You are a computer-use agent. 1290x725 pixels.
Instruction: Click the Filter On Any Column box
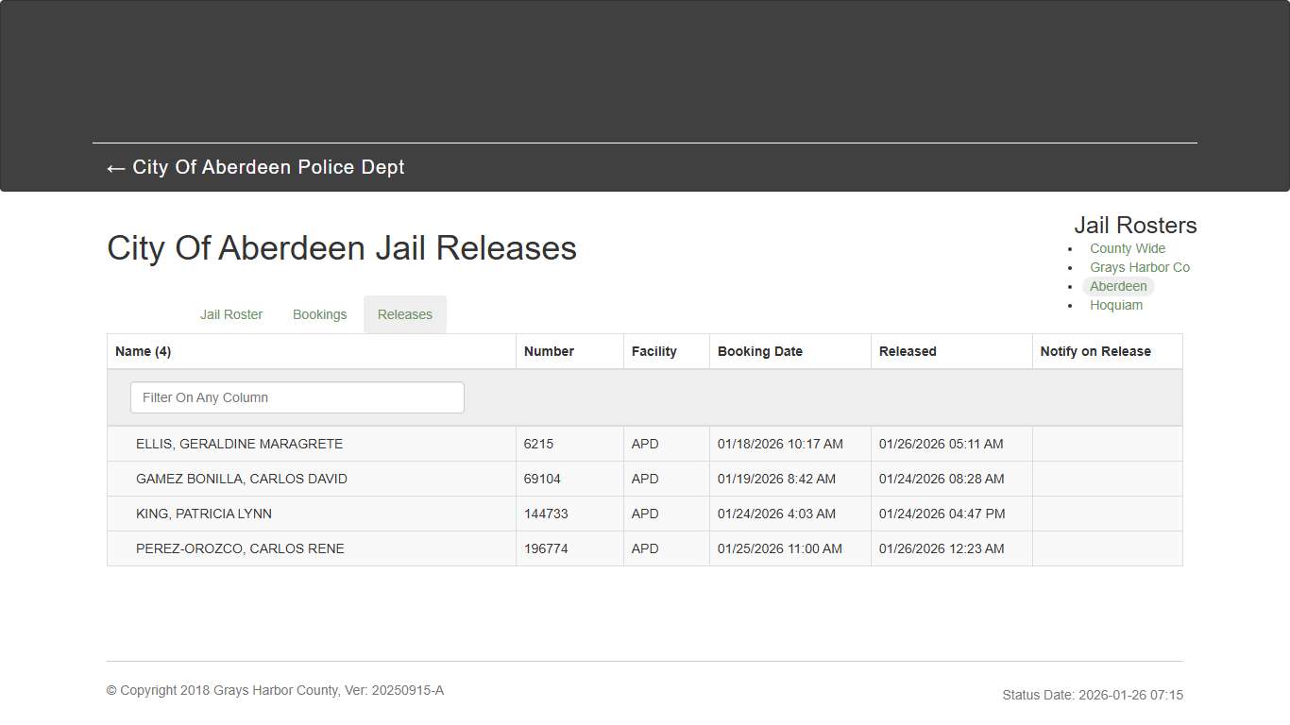[x=297, y=397]
